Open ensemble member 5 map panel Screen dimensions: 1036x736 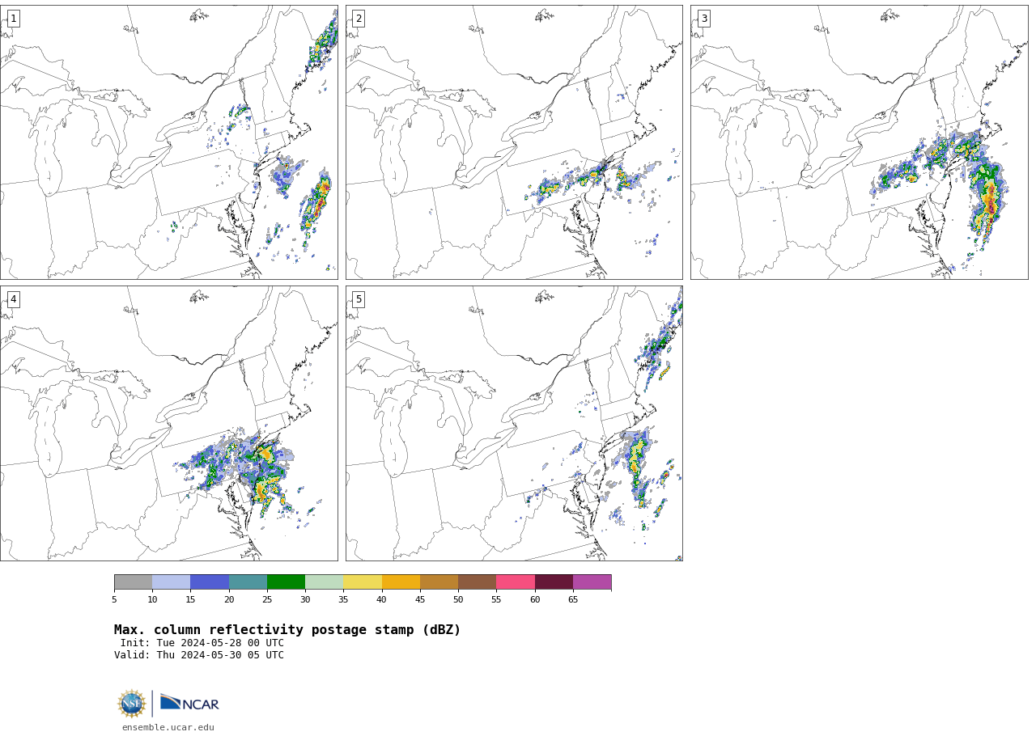[514, 423]
